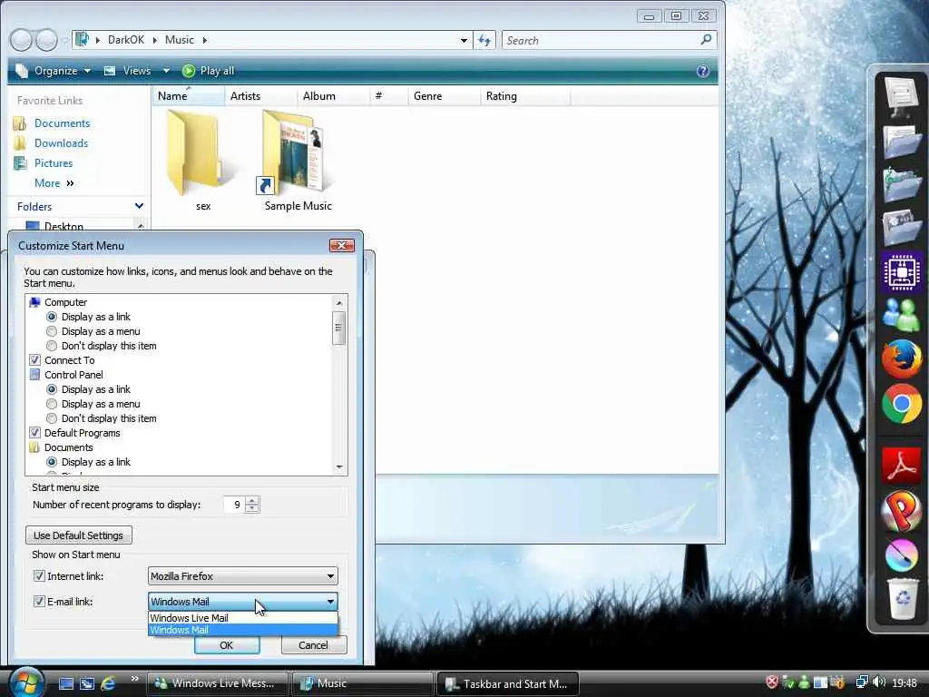This screenshot has height=697, width=929.
Task: Open Documents favorite link
Action: pos(63,123)
